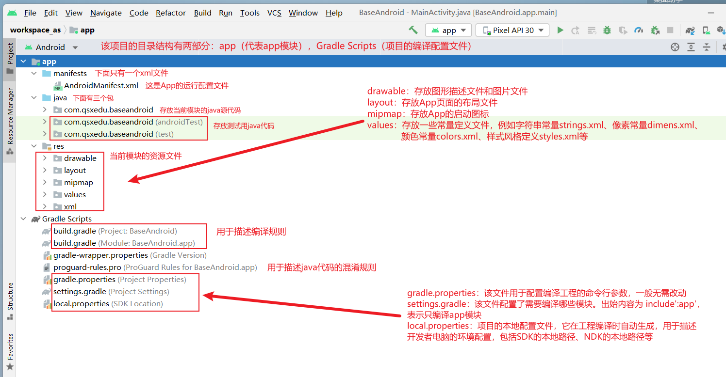Image resolution: width=726 pixels, height=377 pixels.
Task: Collapse the java folder
Action: coord(34,98)
